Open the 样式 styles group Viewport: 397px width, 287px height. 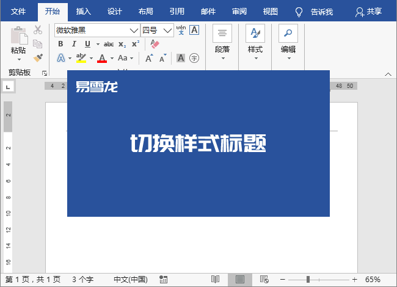point(255,43)
